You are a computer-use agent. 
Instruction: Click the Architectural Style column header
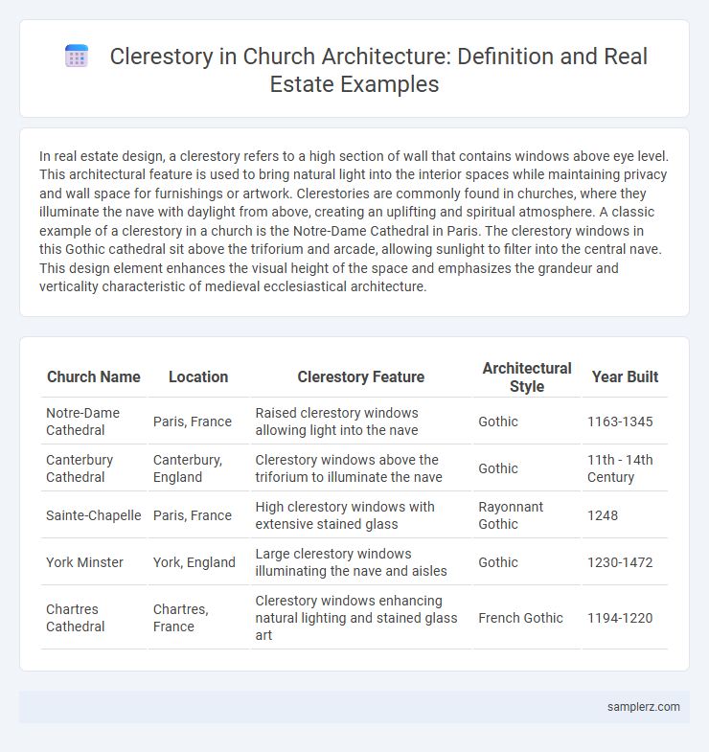[527, 377]
